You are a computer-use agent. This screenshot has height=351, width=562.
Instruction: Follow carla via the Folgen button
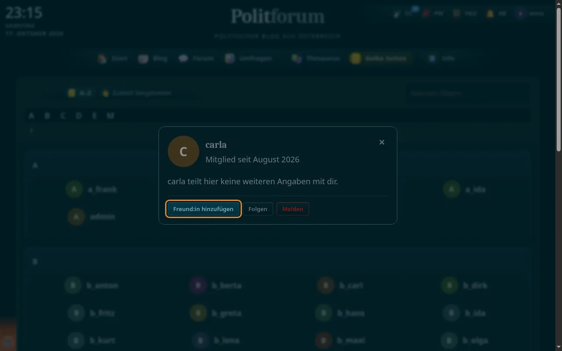click(x=258, y=209)
